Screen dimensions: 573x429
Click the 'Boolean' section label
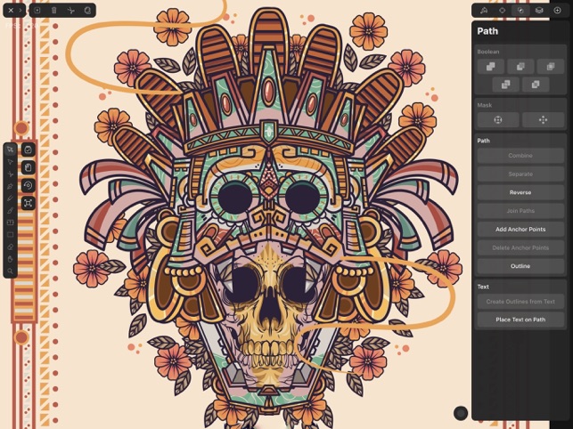pyautogui.click(x=487, y=52)
